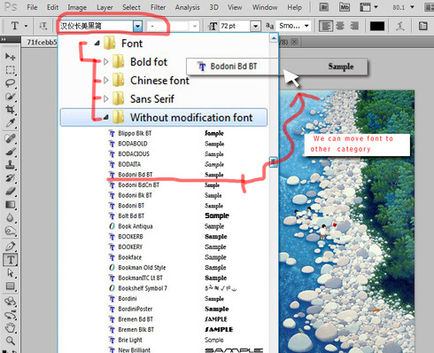The height and width of the screenshot is (353, 434).
Task: Open the Create Warped Text dialog
Action: click(x=400, y=26)
